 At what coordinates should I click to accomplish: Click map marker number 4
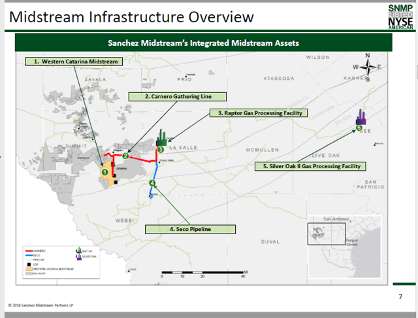pyautogui.click(x=152, y=183)
